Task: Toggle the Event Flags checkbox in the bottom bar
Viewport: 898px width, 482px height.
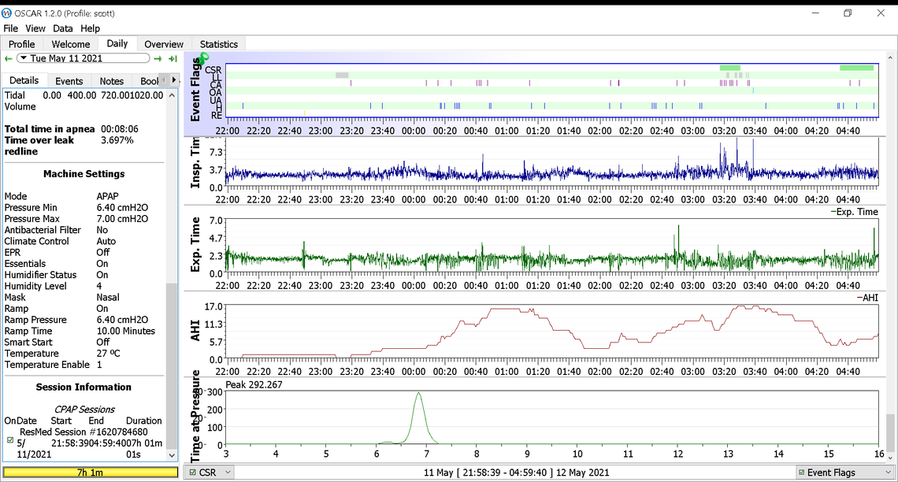Action: (800, 473)
